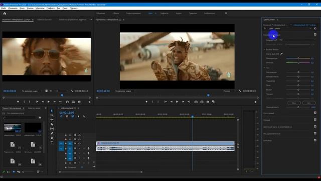Viewport: 321px width, 181px height.
Task: Open timeline display settings wrench
Action: 84,116
